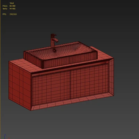
Task: Click the 'Polys:' label in viewport stats
Action: (x=5, y=6)
